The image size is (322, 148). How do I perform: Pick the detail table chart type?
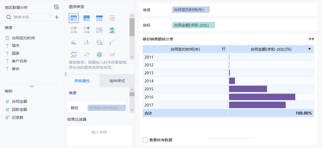(x=99, y=18)
